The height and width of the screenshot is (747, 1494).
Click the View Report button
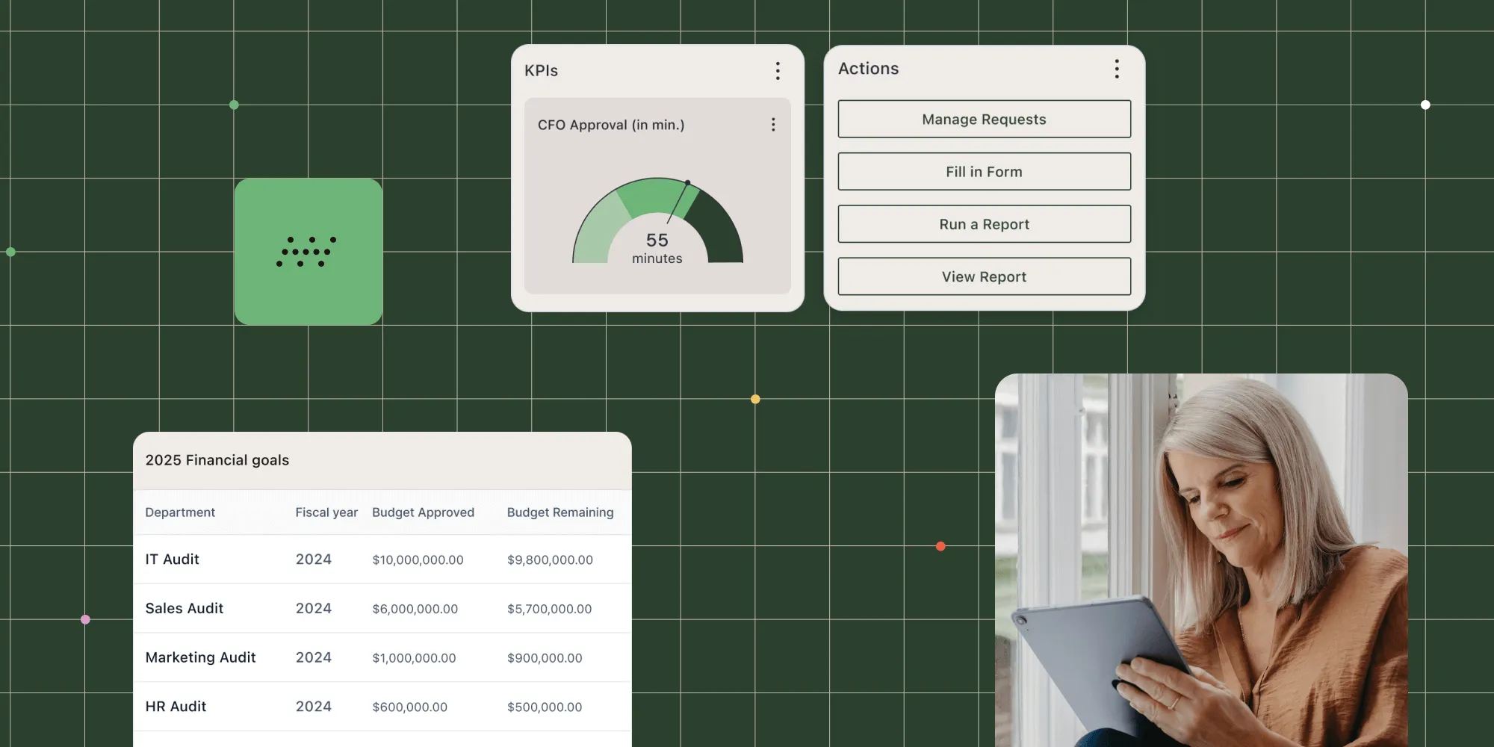pyautogui.click(x=984, y=276)
